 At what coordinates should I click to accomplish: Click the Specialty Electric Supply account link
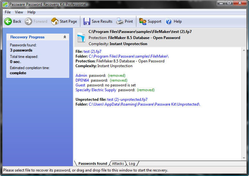tap(96, 90)
